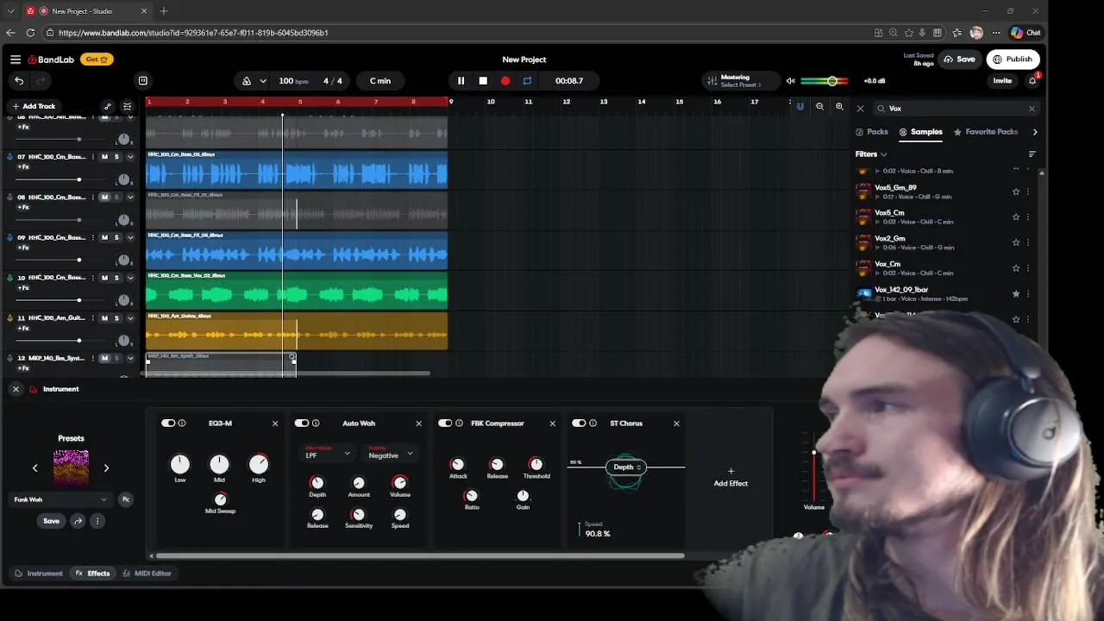Open the Funk Wah preset dropdown
Viewport: 1104px width, 621px height.
pyautogui.click(x=60, y=499)
